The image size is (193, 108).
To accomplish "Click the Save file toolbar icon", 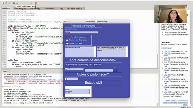I will (9, 3).
